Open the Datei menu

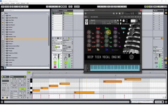click(2, 3)
